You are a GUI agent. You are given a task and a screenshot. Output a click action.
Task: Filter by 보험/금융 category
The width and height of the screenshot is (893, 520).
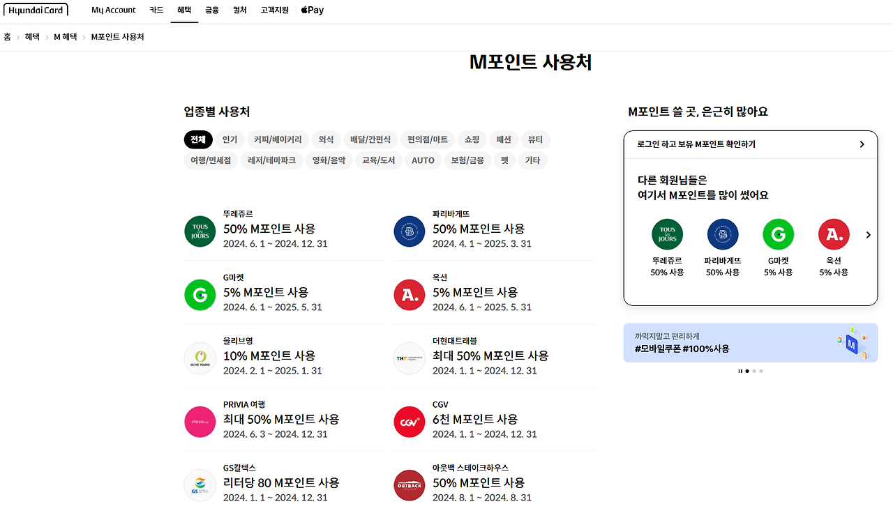467,160
